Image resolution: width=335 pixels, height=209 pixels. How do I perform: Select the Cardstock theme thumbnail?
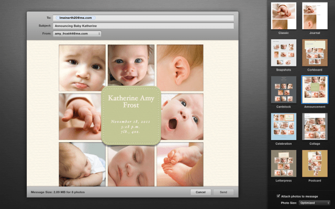[284, 89]
